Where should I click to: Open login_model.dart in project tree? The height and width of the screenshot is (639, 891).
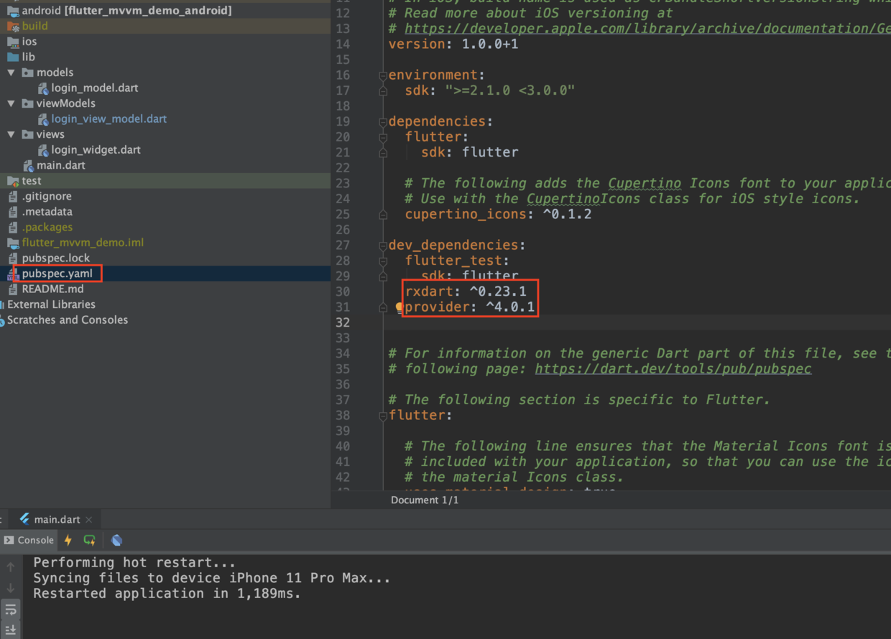pyautogui.click(x=95, y=88)
